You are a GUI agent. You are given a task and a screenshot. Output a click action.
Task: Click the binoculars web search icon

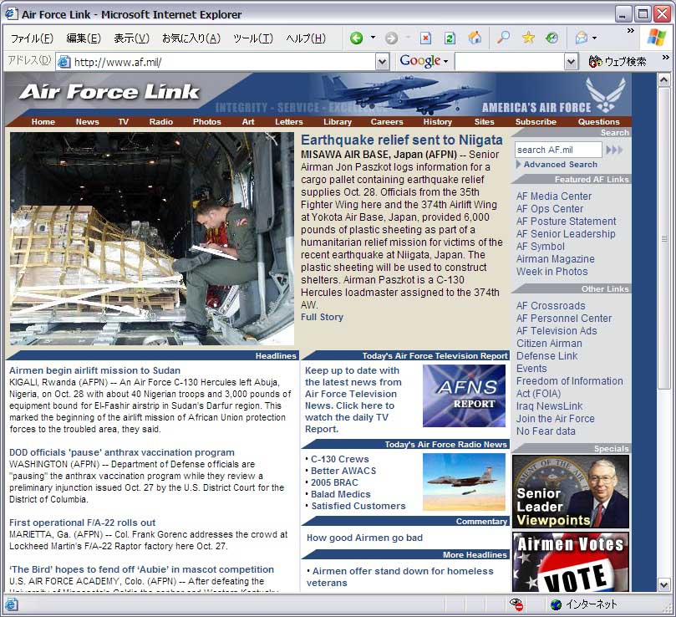pos(596,62)
